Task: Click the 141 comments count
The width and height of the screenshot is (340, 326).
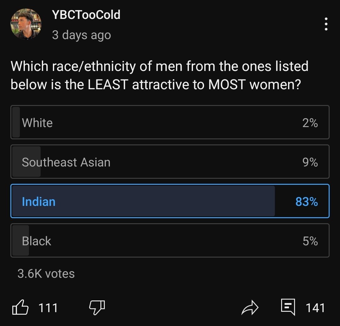Action: [x=315, y=308]
